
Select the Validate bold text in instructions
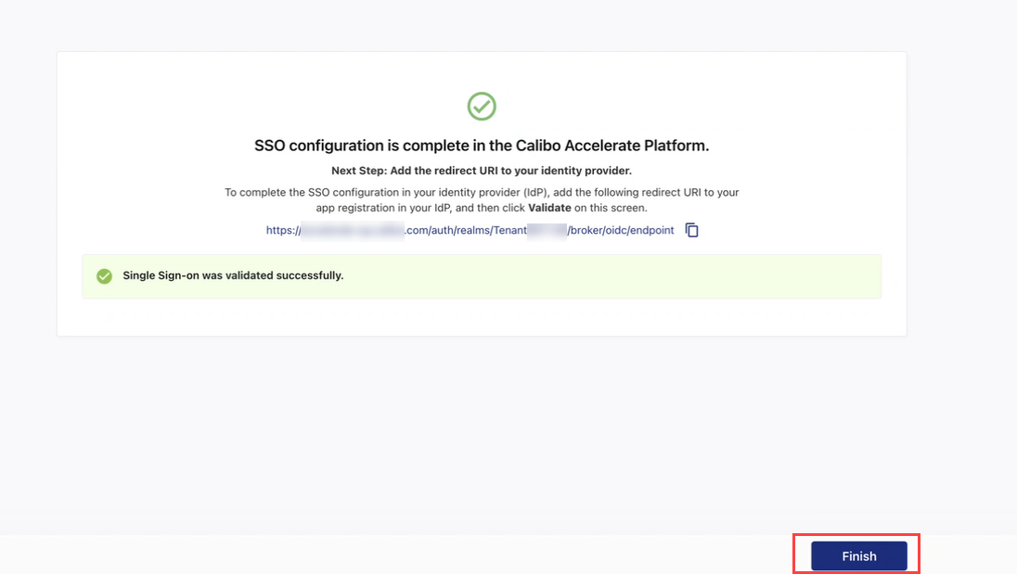(x=550, y=208)
